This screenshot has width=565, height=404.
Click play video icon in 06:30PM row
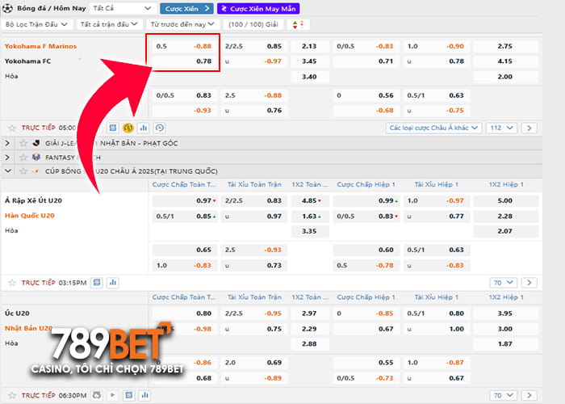pyautogui.click(x=112, y=395)
